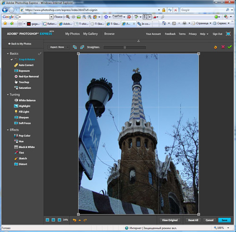Select the White Balance tool icon

tap(16, 100)
